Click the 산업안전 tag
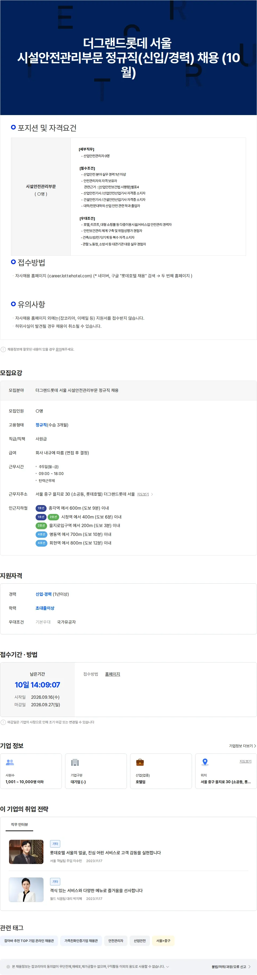The height and width of the screenshot is (975, 257). point(139,941)
